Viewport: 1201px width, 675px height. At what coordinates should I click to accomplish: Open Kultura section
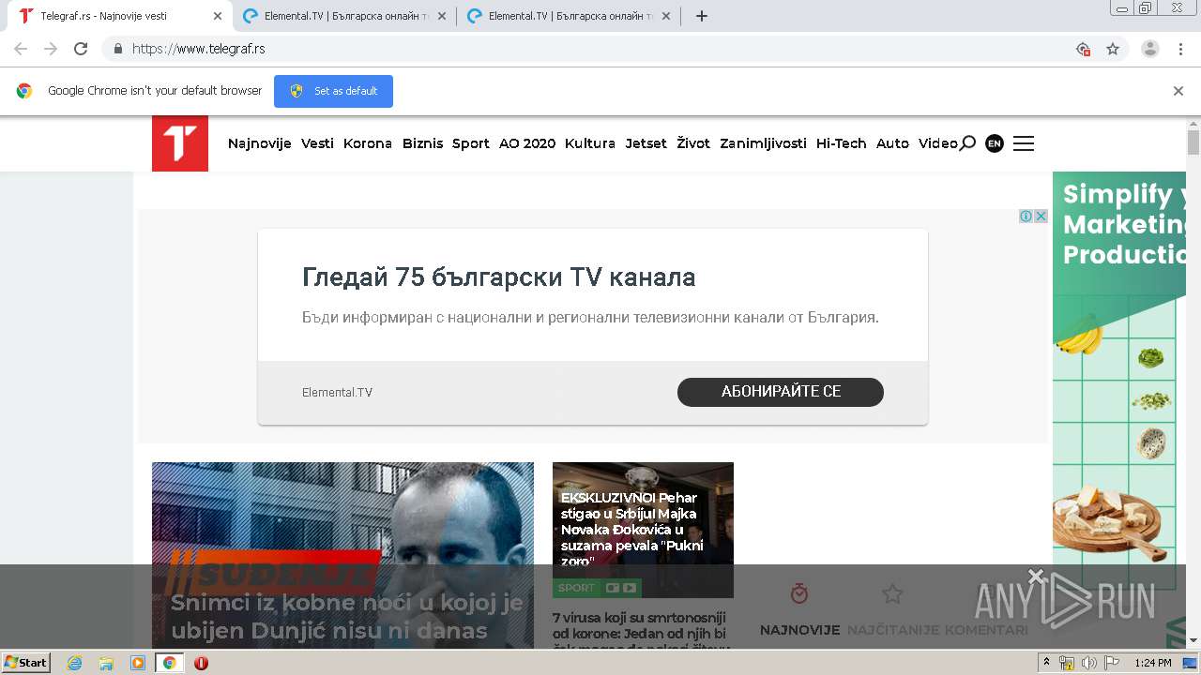[590, 143]
